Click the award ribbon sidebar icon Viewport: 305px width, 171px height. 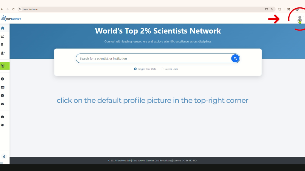pos(3,45)
